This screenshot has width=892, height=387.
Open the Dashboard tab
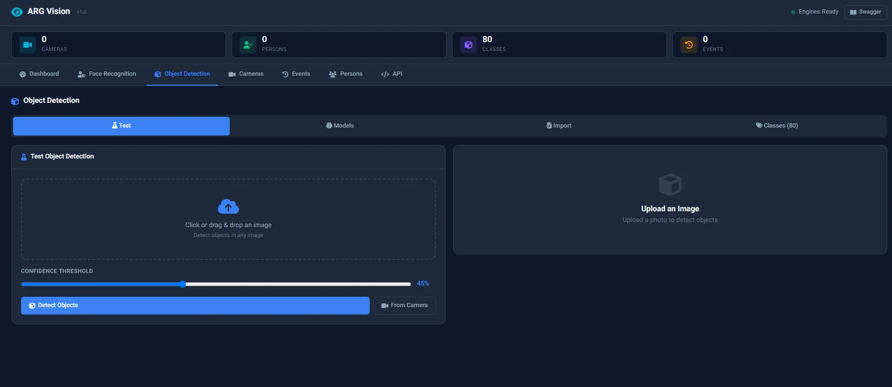click(39, 74)
